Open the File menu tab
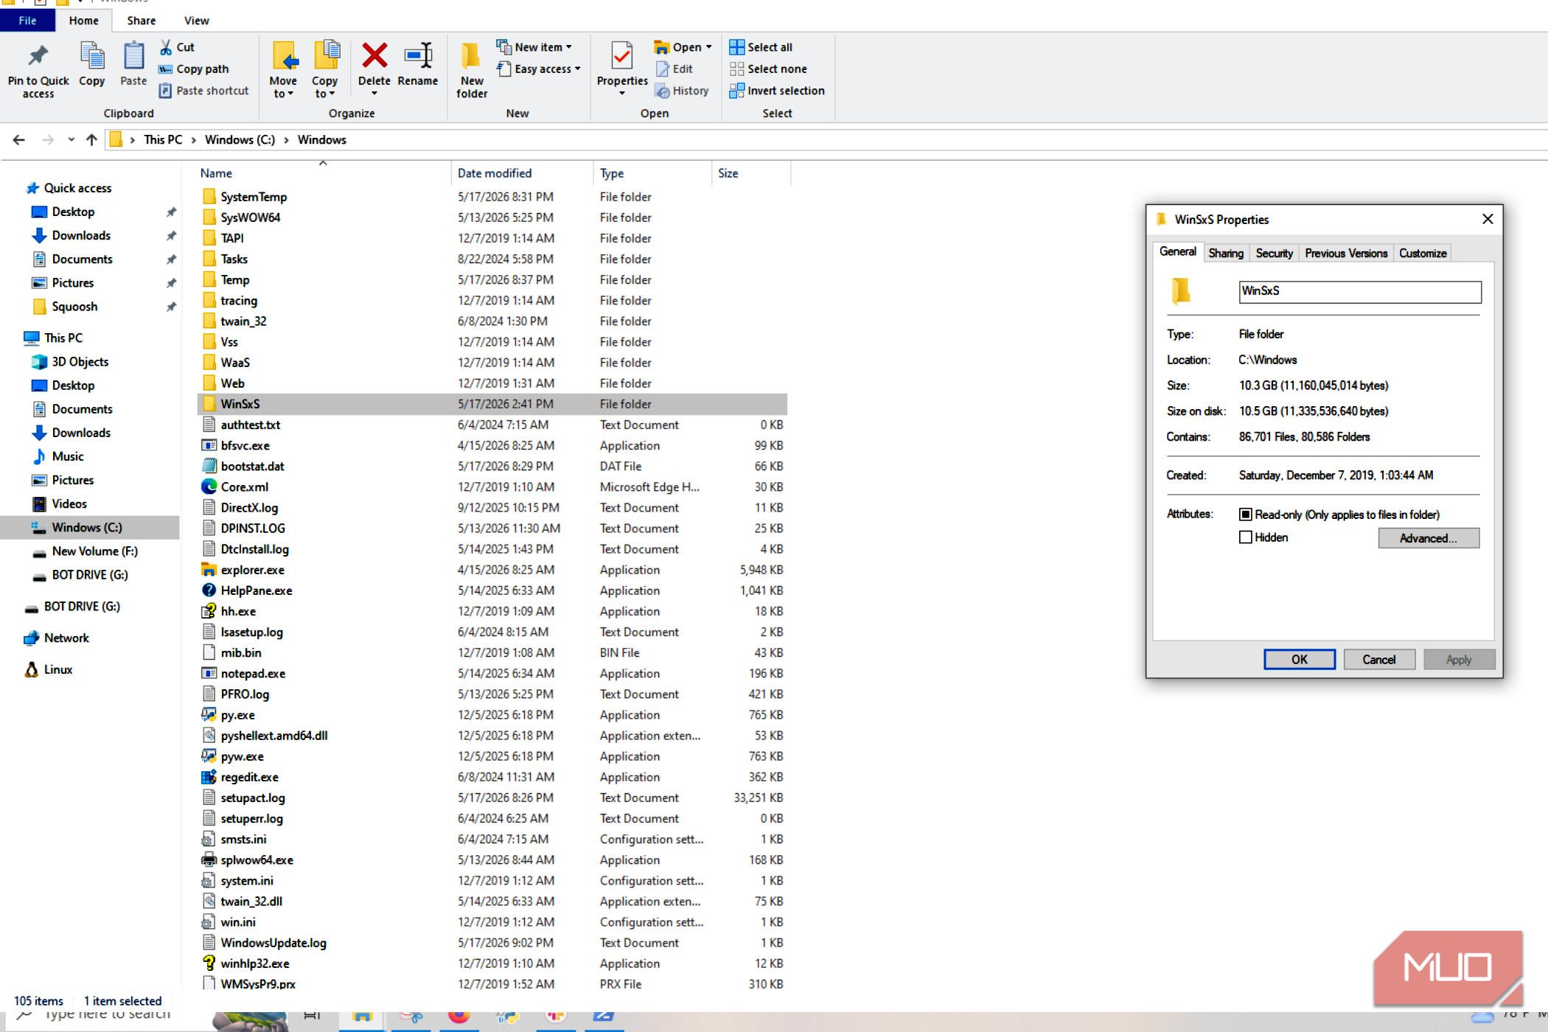The height and width of the screenshot is (1032, 1548). (27, 21)
